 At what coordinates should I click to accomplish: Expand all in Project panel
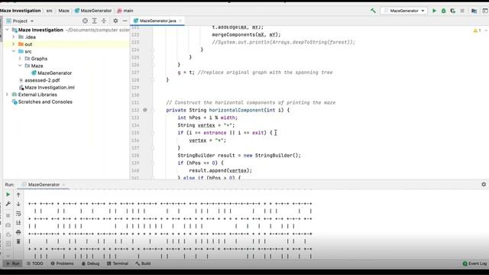[95, 21]
